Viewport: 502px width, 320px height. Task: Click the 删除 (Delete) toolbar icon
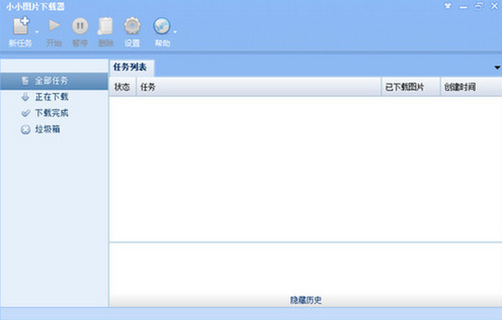point(105,27)
